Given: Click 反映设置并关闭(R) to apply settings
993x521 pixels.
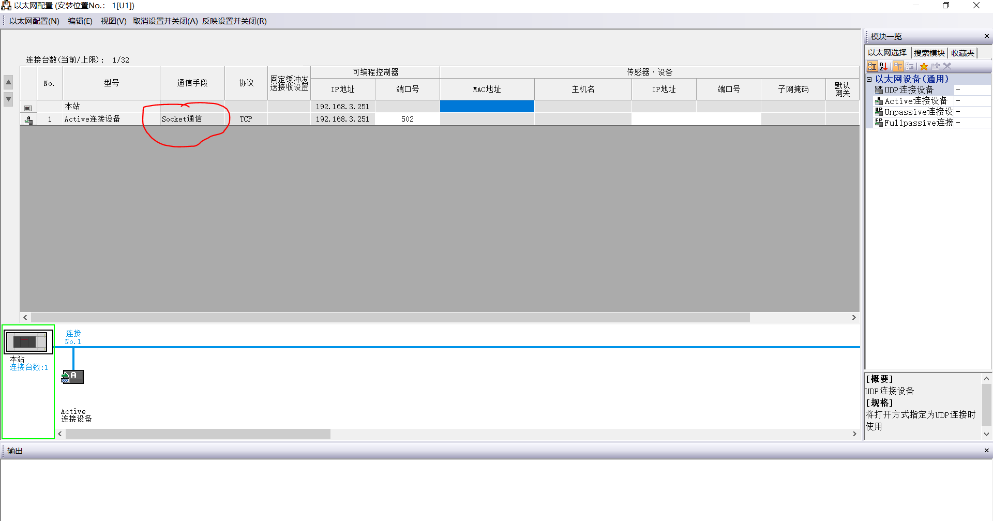Looking at the screenshot, I should (x=234, y=21).
